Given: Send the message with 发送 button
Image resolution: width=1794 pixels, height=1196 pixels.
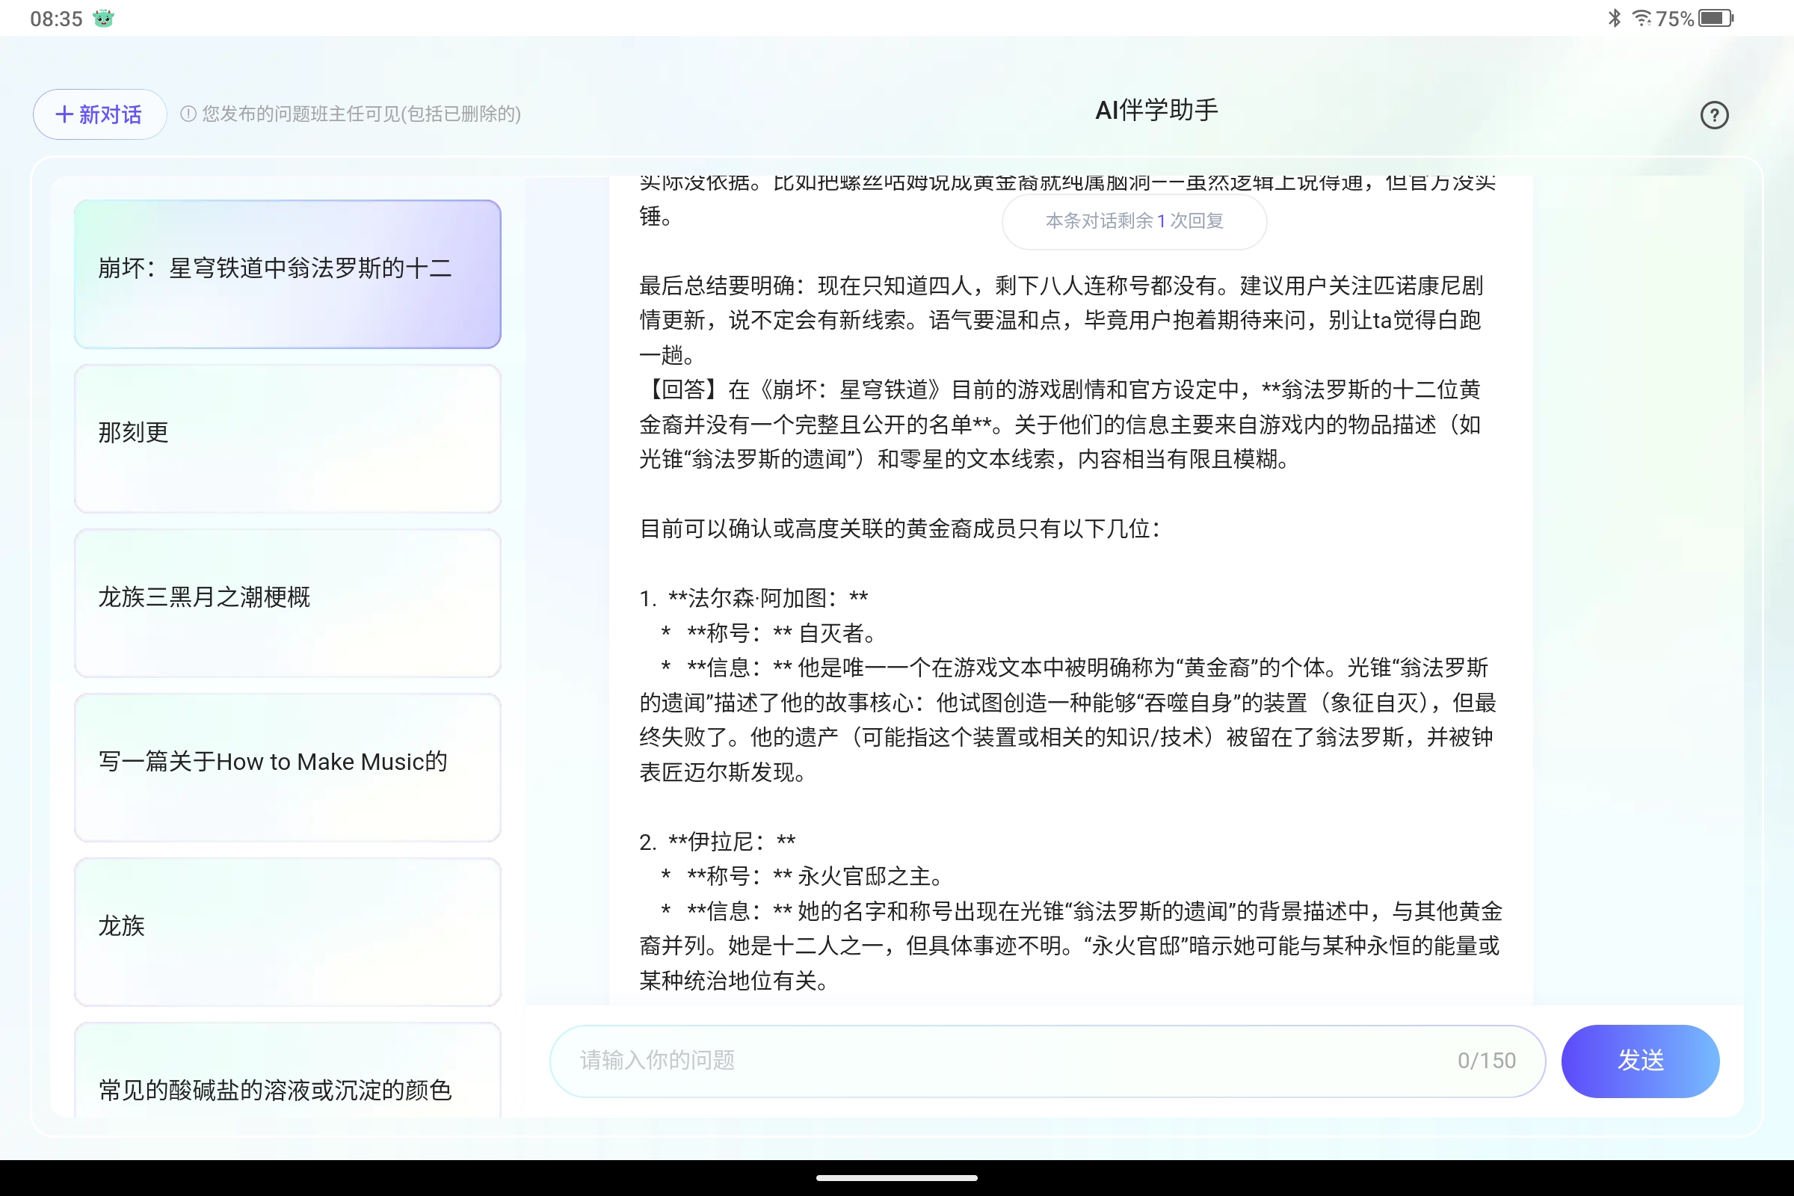Looking at the screenshot, I should pyautogui.click(x=1640, y=1061).
